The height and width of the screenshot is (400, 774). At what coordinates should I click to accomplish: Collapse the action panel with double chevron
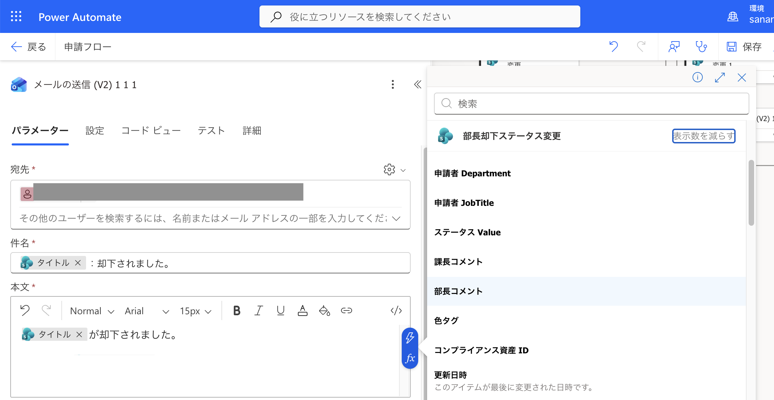click(x=418, y=84)
